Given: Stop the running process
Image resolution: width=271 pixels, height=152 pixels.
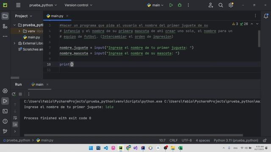Looking at the screenshot, I should [x=20, y=94].
